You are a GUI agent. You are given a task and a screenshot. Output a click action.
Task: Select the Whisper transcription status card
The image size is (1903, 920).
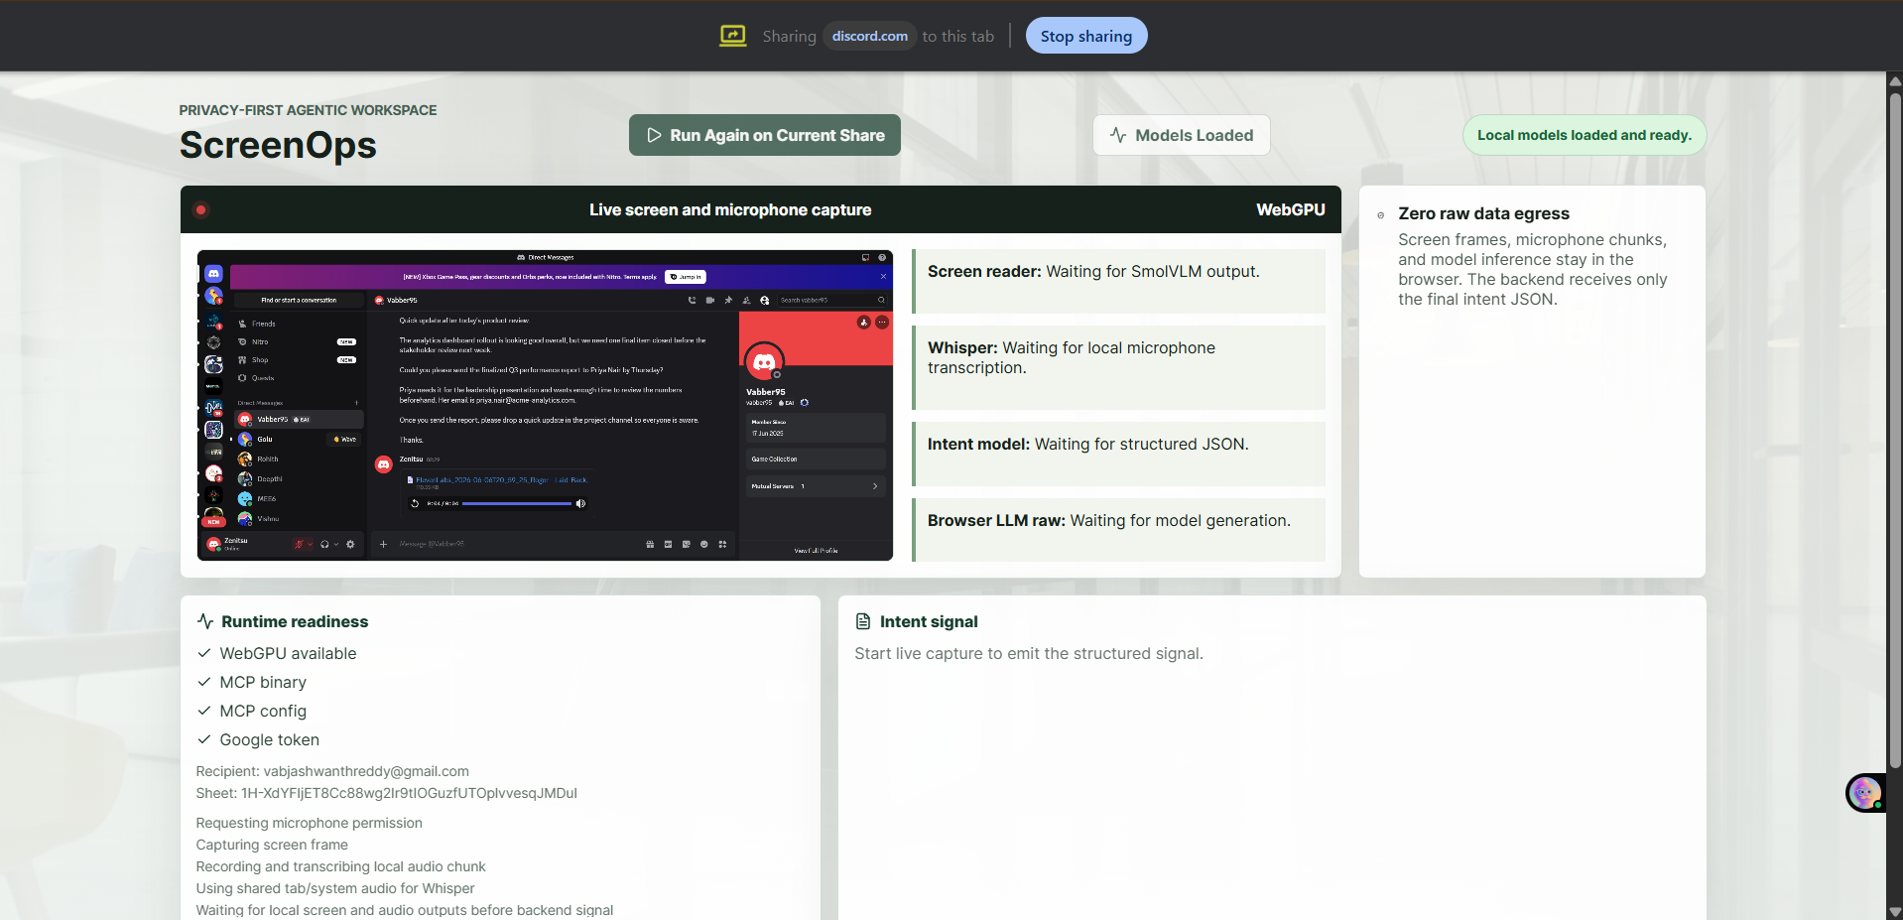[1118, 367]
